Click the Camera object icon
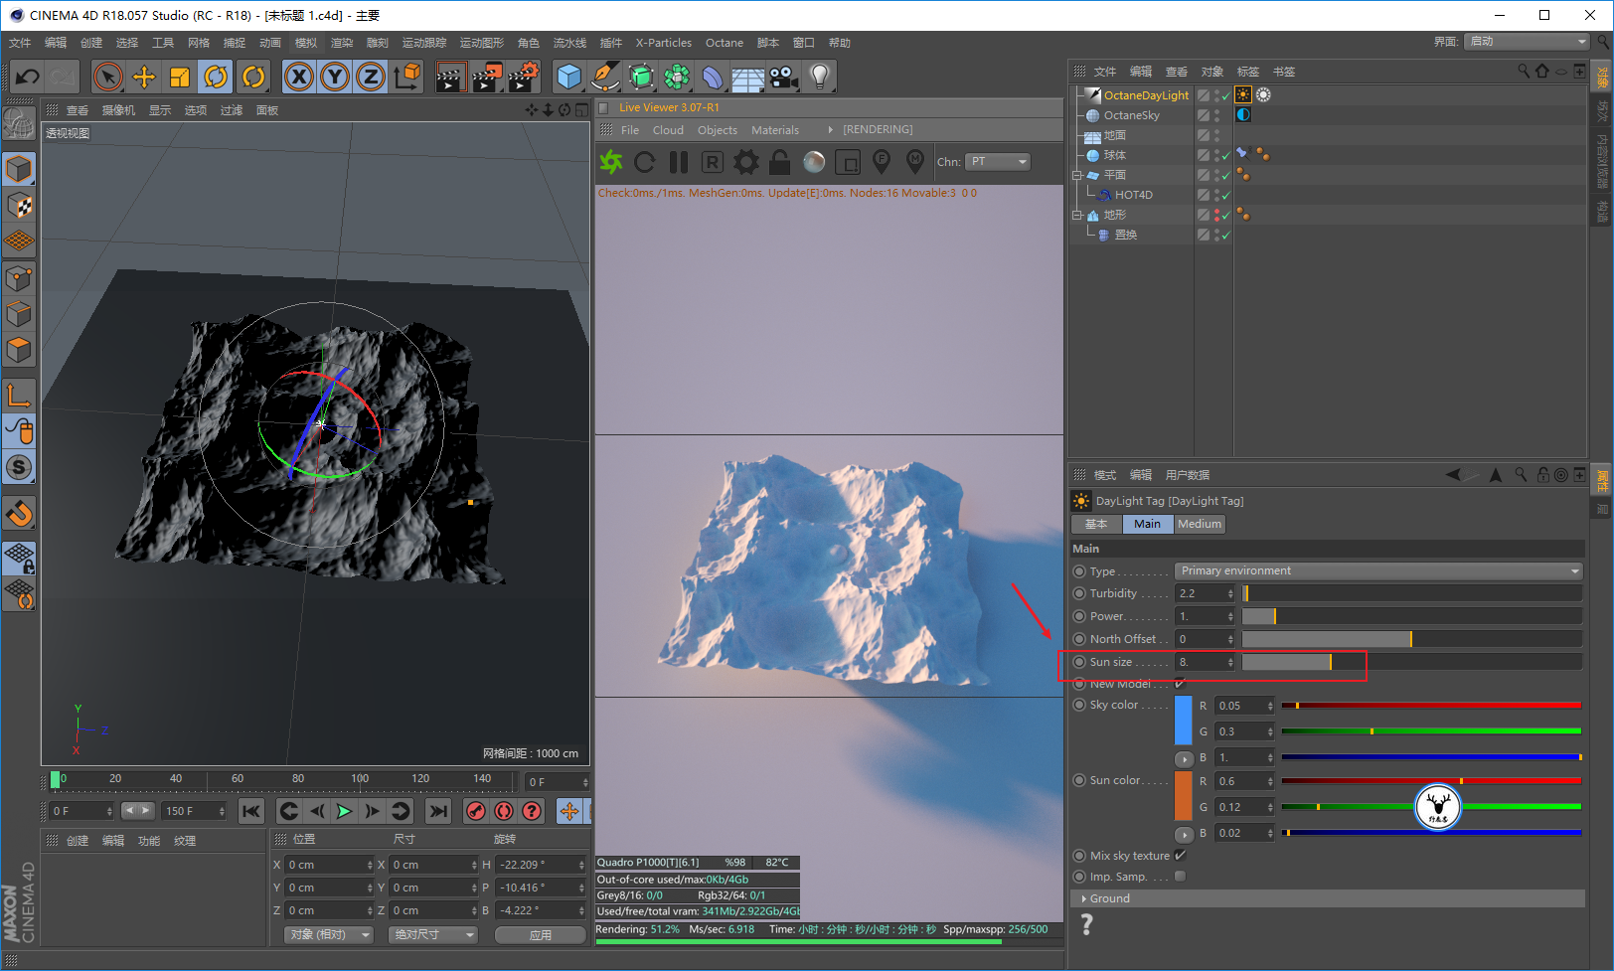Viewport: 1614px width, 971px height. (783, 77)
